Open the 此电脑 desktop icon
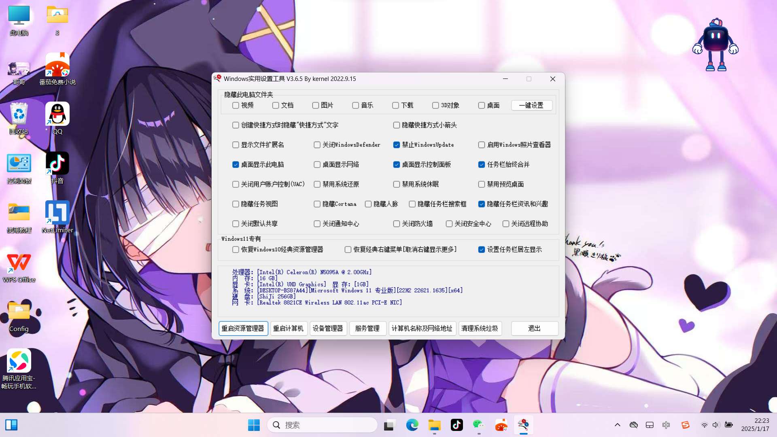This screenshot has height=437, width=777. [19, 20]
